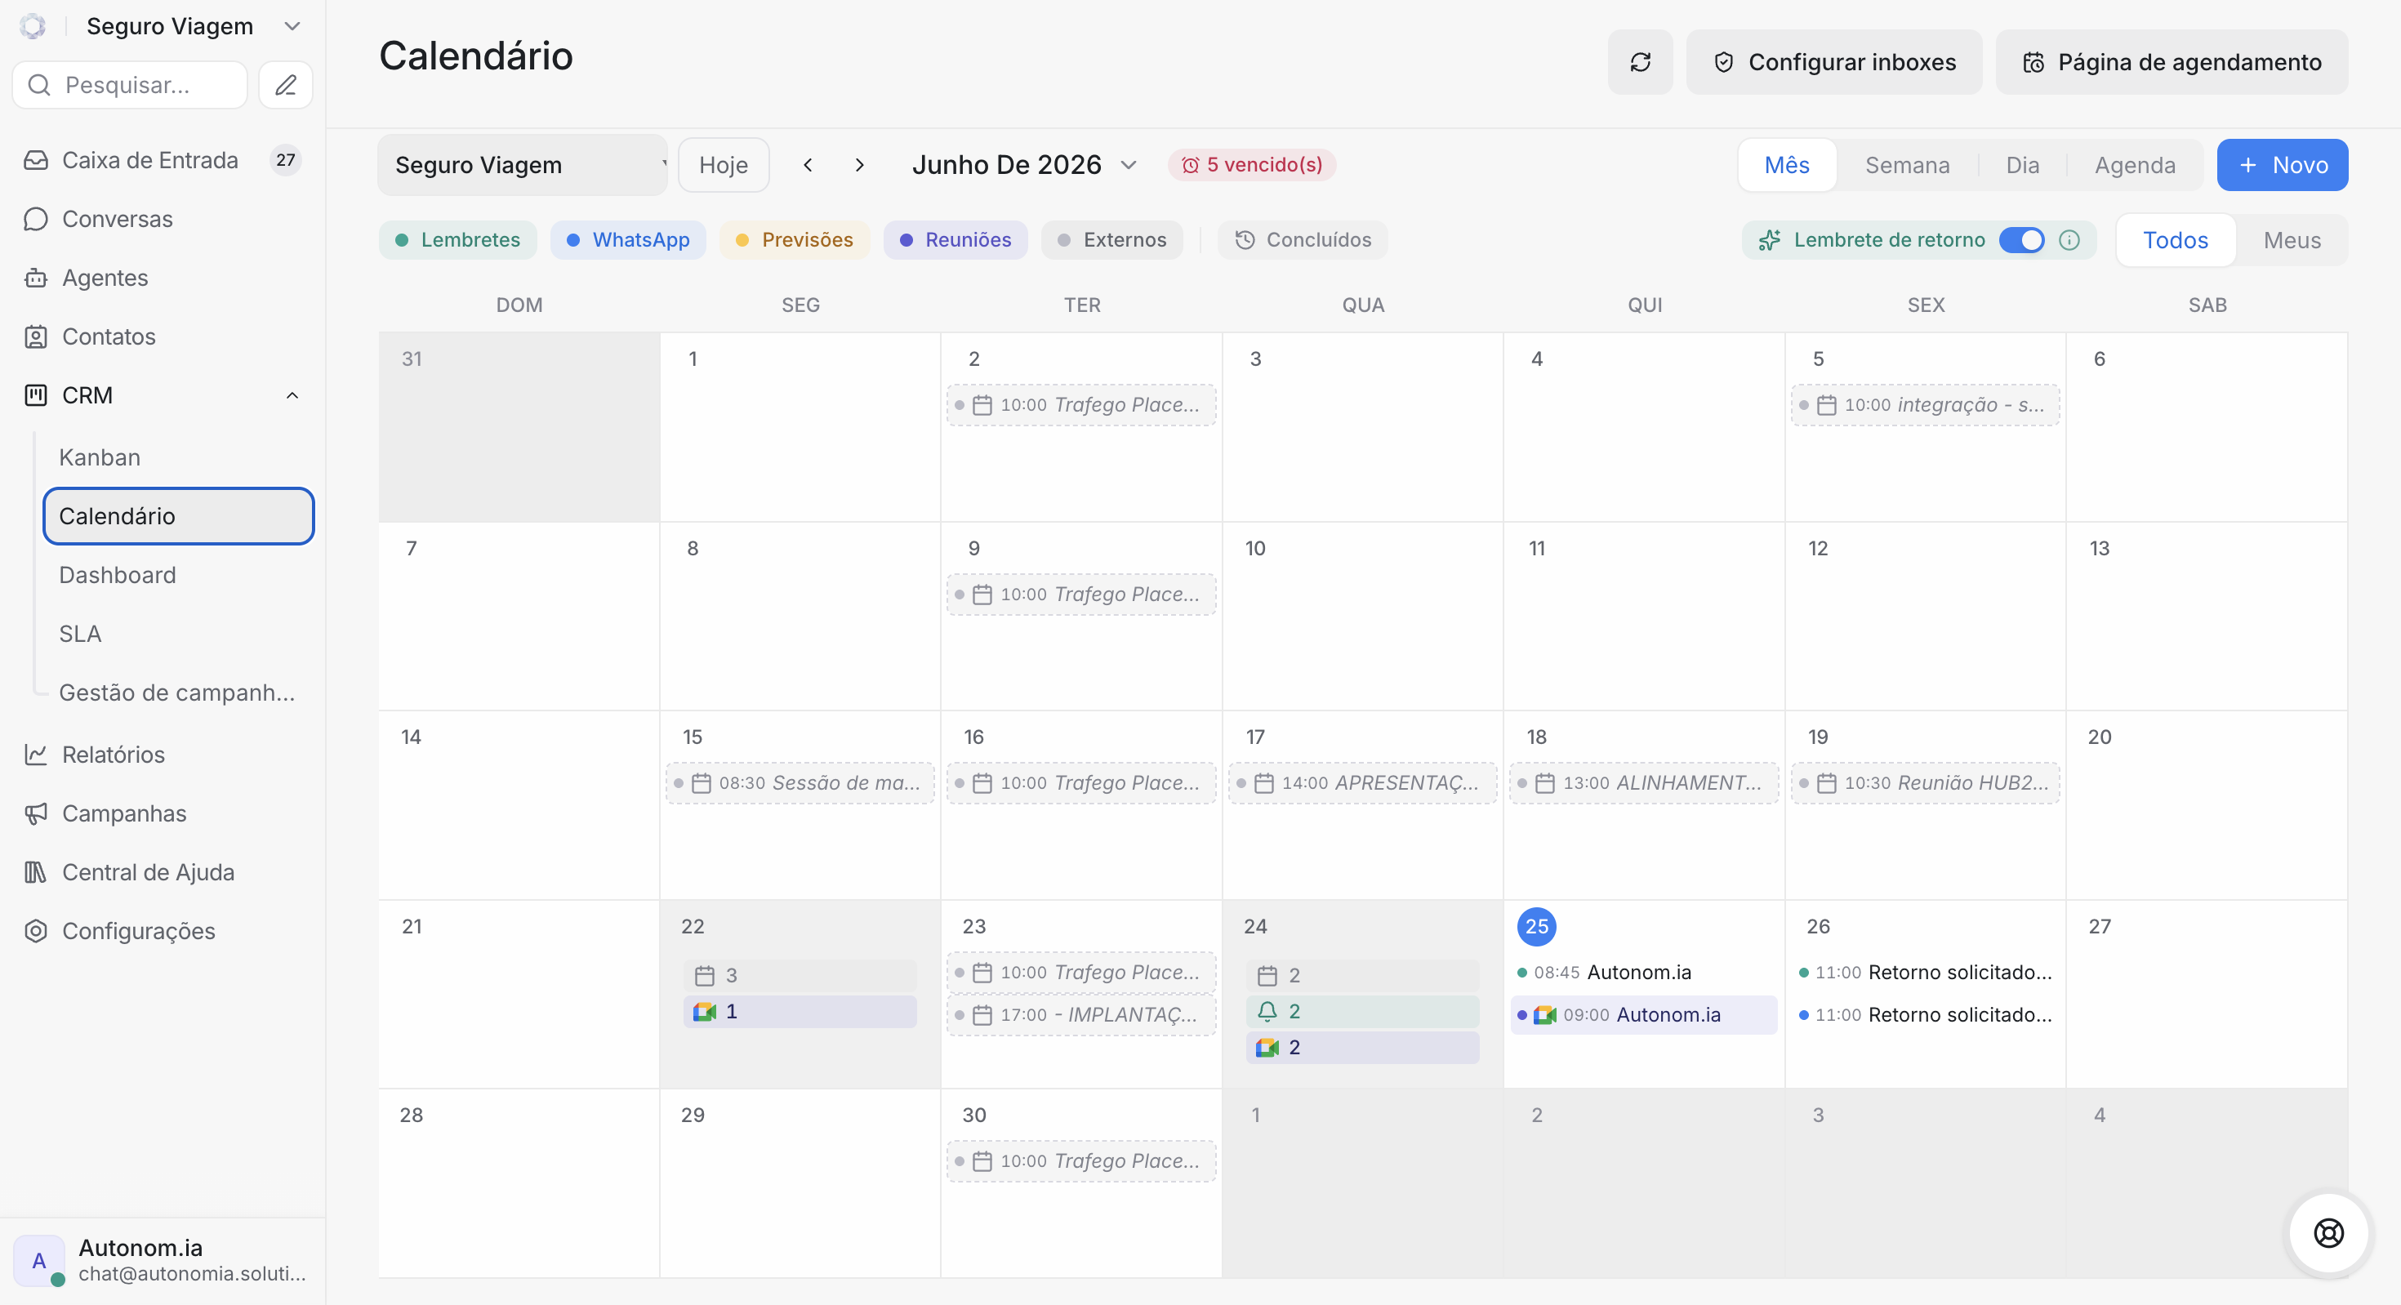Switch to Agenda view

tap(2135, 165)
